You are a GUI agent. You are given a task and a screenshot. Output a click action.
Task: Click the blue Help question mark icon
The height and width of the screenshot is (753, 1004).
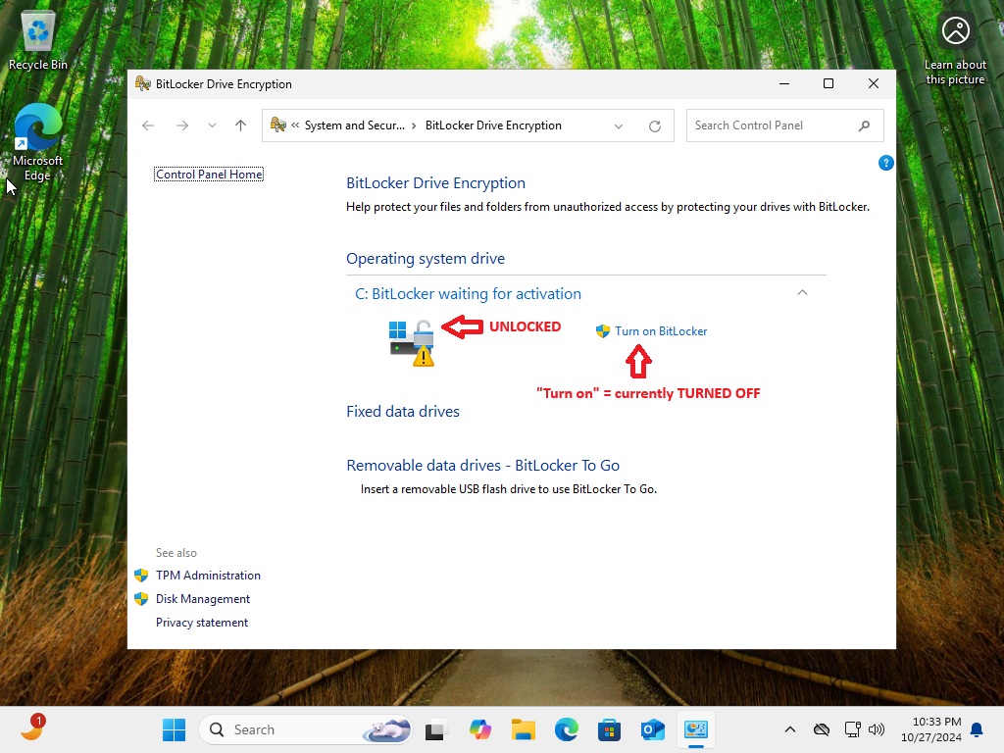click(885, 163)
